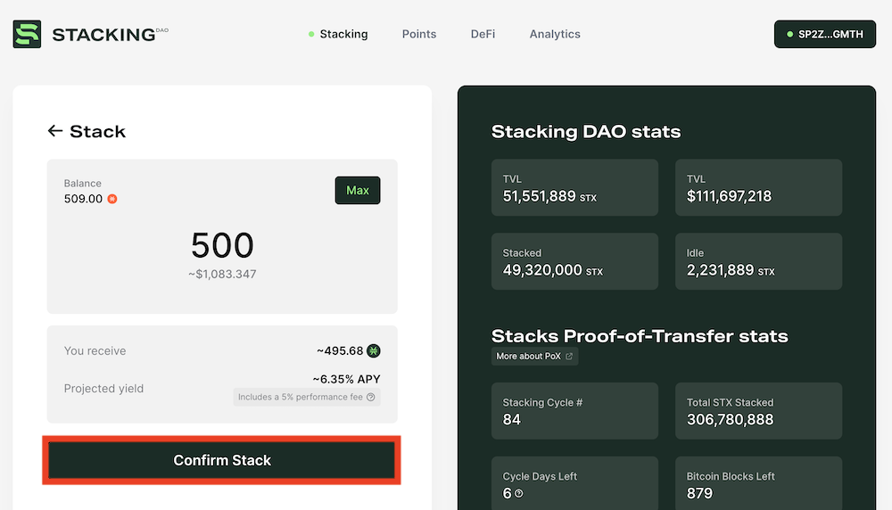892x510 pixels.
Task: Click the Stacking DAO green S logo
Action: [27, 34]
